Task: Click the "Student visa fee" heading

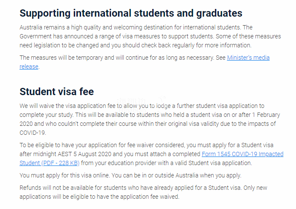Action: [57, 92]
